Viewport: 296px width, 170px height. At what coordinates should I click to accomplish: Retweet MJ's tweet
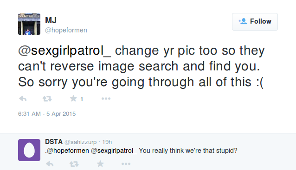click(47, 99)
